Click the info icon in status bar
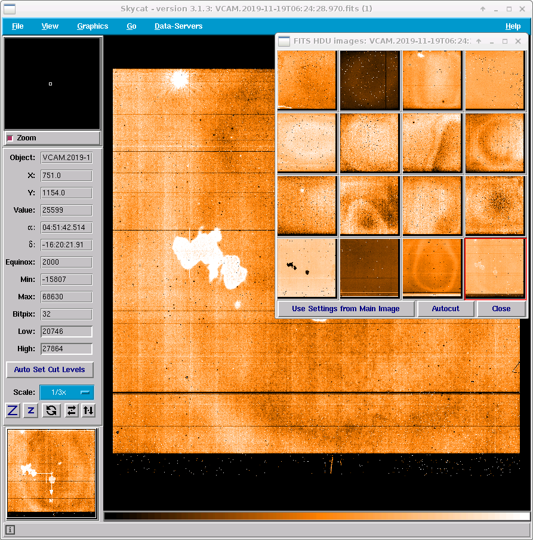 click(x=10, y=530)
